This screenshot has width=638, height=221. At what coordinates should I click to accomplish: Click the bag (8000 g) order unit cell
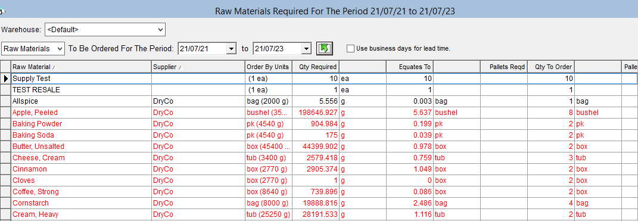(x=269, y=203)
